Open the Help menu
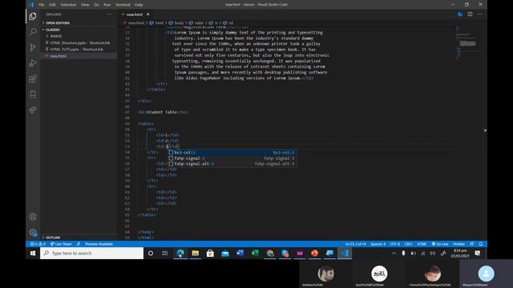513x288 pixels. point(139,5)
